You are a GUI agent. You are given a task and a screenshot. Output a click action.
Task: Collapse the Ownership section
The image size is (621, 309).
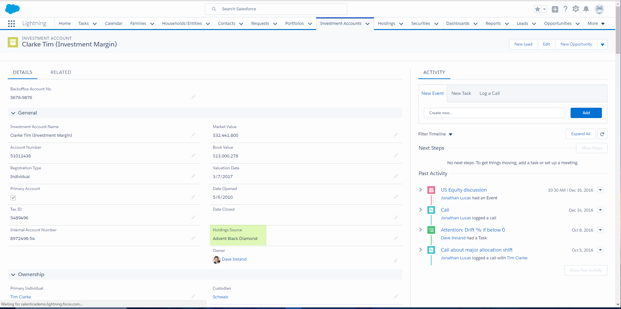click(13, 274)
